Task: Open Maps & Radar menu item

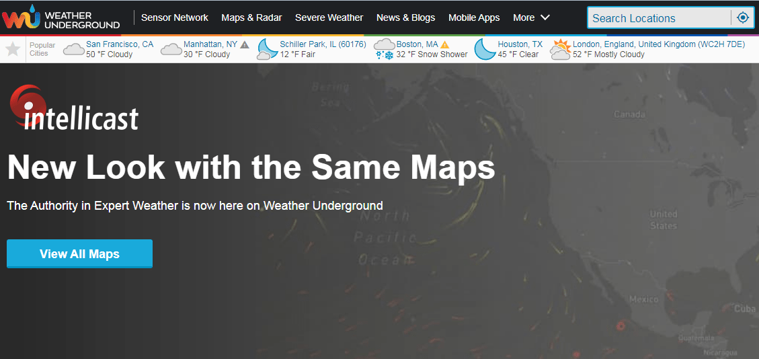Action: [251, 17]
